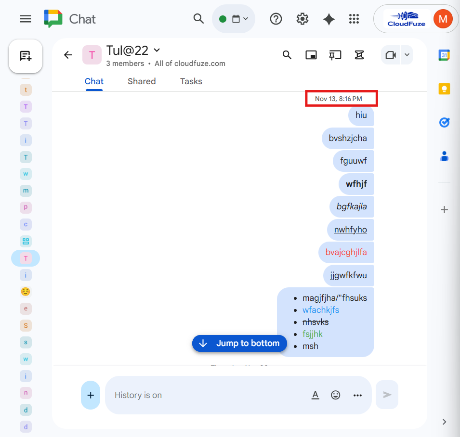Open the Chat settings gear

coord(302,19)
